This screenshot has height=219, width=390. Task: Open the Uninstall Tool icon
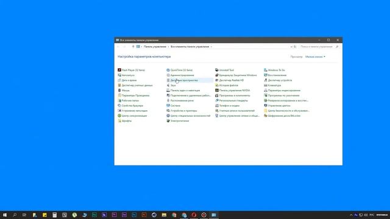(217, 70)
